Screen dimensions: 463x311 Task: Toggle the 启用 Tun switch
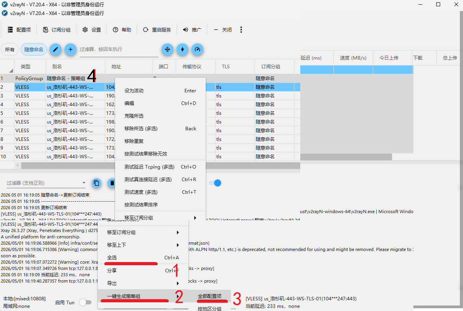pyautogui.click(x=86, y=302)
